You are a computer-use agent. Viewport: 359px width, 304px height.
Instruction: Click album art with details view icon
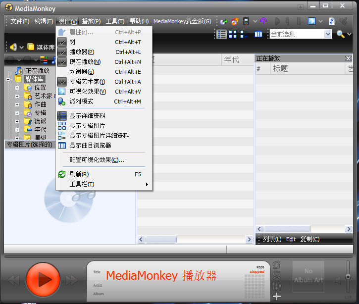coord(244,34)
